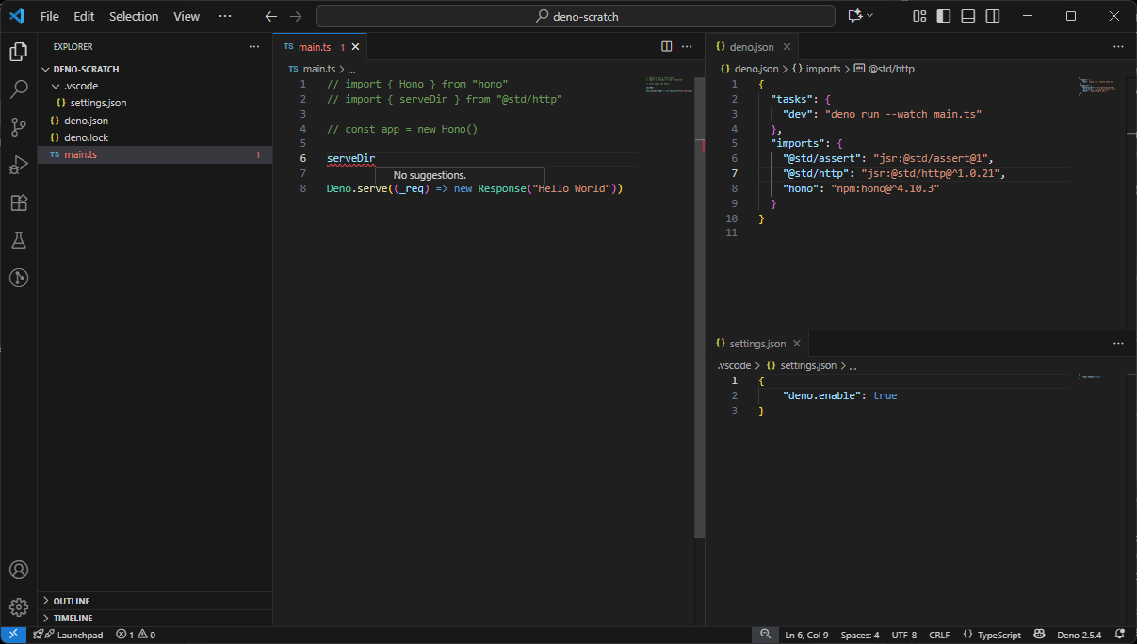Image resolution: width=1137 pixels, height=644 pixels.
Task: Click the TypeScript language mode in status bar
Action: click(x=999, y=635)
